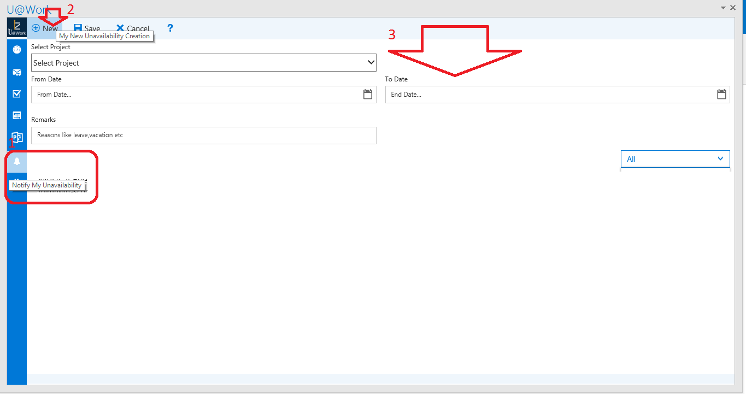Close the U@Work task pane
The width and height of the screenshot is (746, 394).
point(733,8)
